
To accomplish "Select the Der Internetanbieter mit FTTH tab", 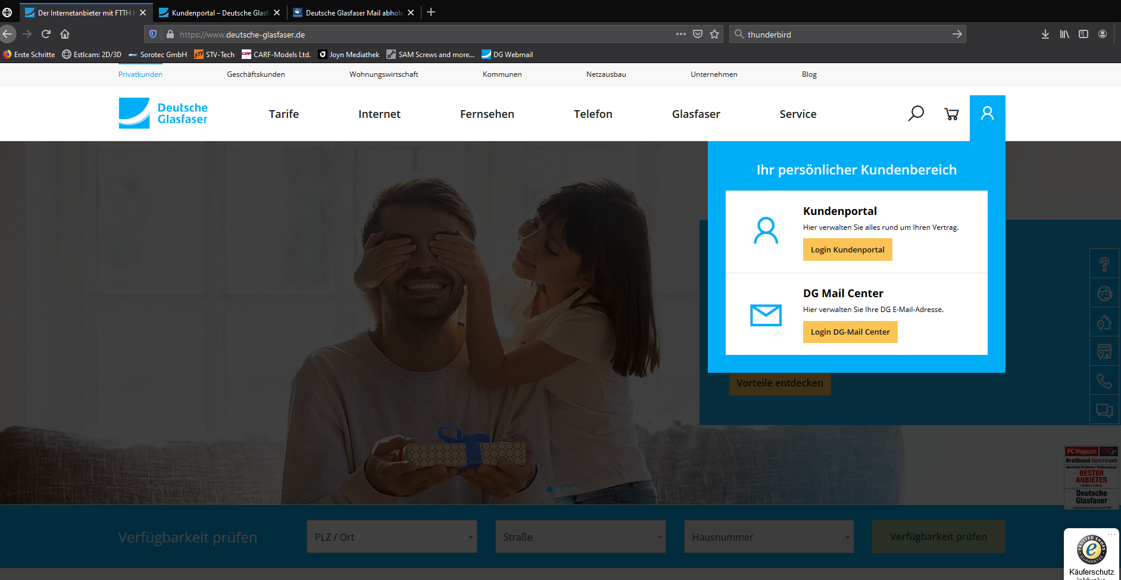I will [x=86, y=13].
